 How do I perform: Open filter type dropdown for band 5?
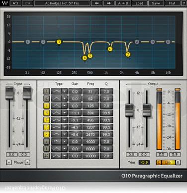[65, 120]
